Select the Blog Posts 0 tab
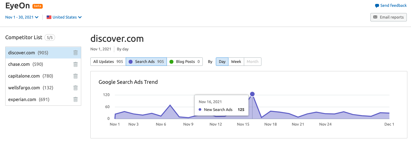Screen dimensions: 411x141 pyautogui.click(x=185, y=62)
